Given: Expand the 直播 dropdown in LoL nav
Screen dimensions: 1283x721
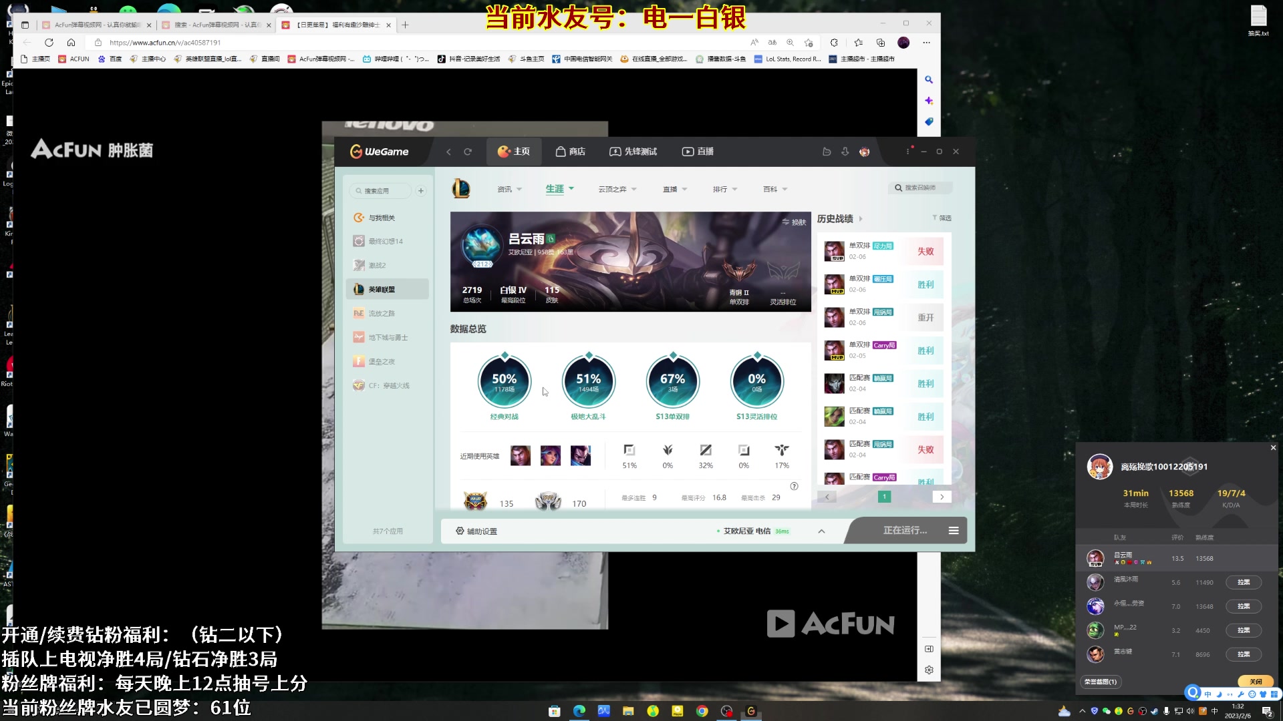Looking at the screenshot, I should coord(675,189).
